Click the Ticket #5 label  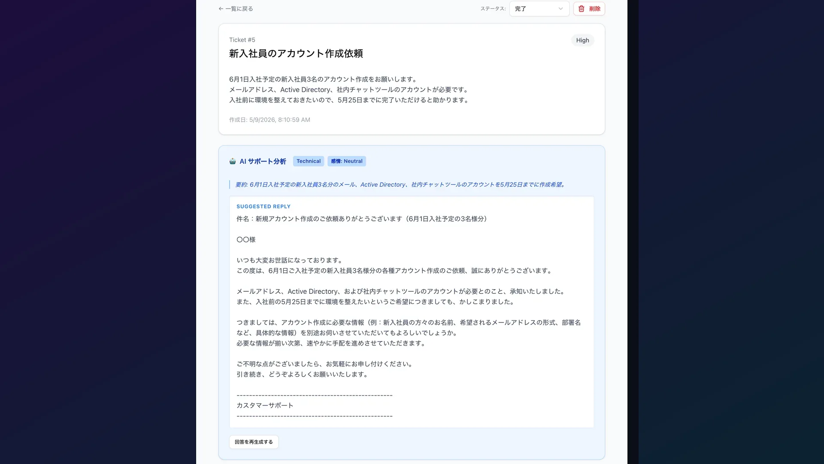242,40
